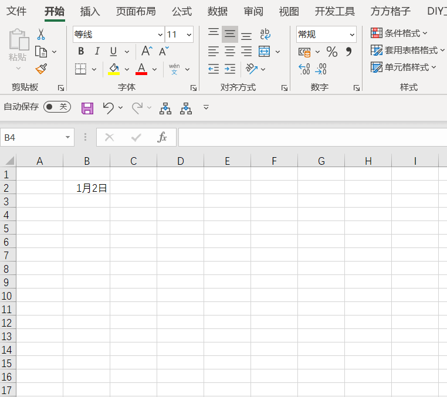Open 套用表格格式 menu
Image resolution: width=447 pixels, height=397 pixels.
click(408, 50)
